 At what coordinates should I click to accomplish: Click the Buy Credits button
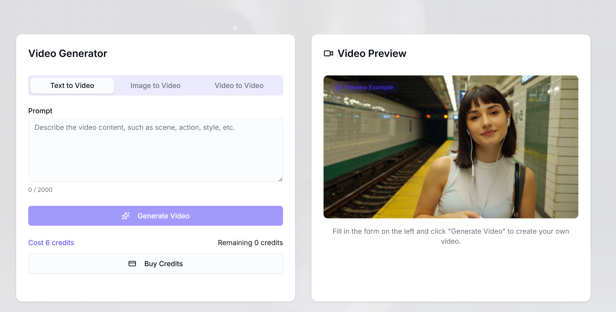(156, 264)
